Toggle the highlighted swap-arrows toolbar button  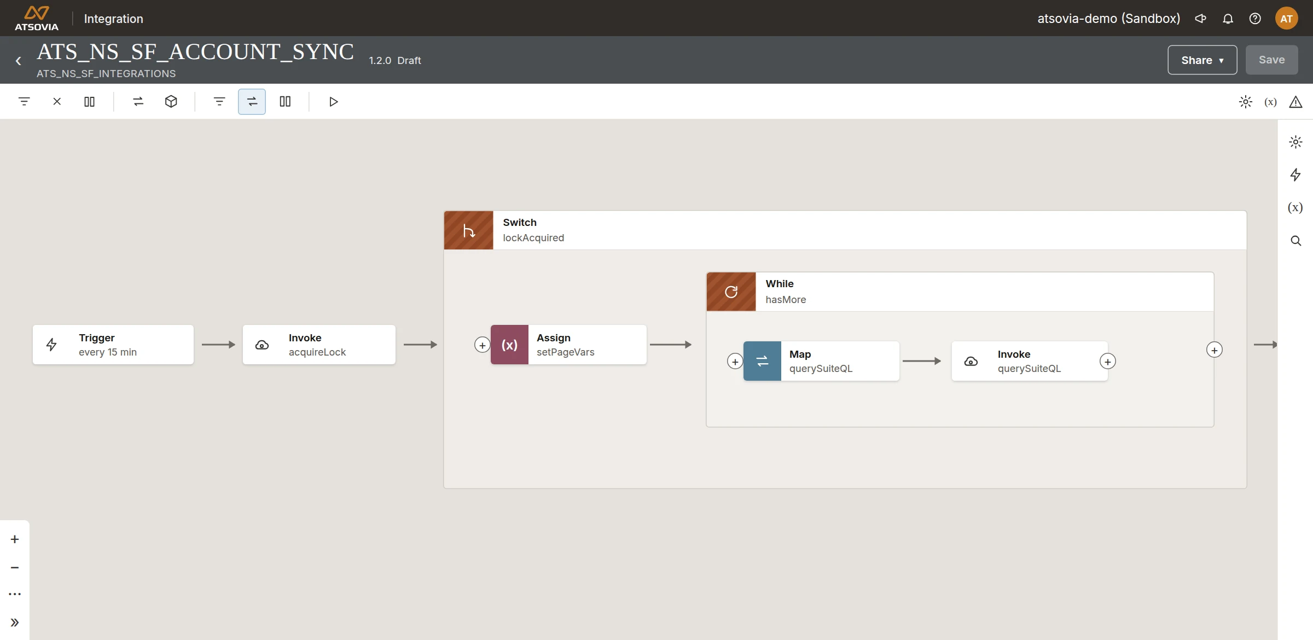click(x=252, y=102)
